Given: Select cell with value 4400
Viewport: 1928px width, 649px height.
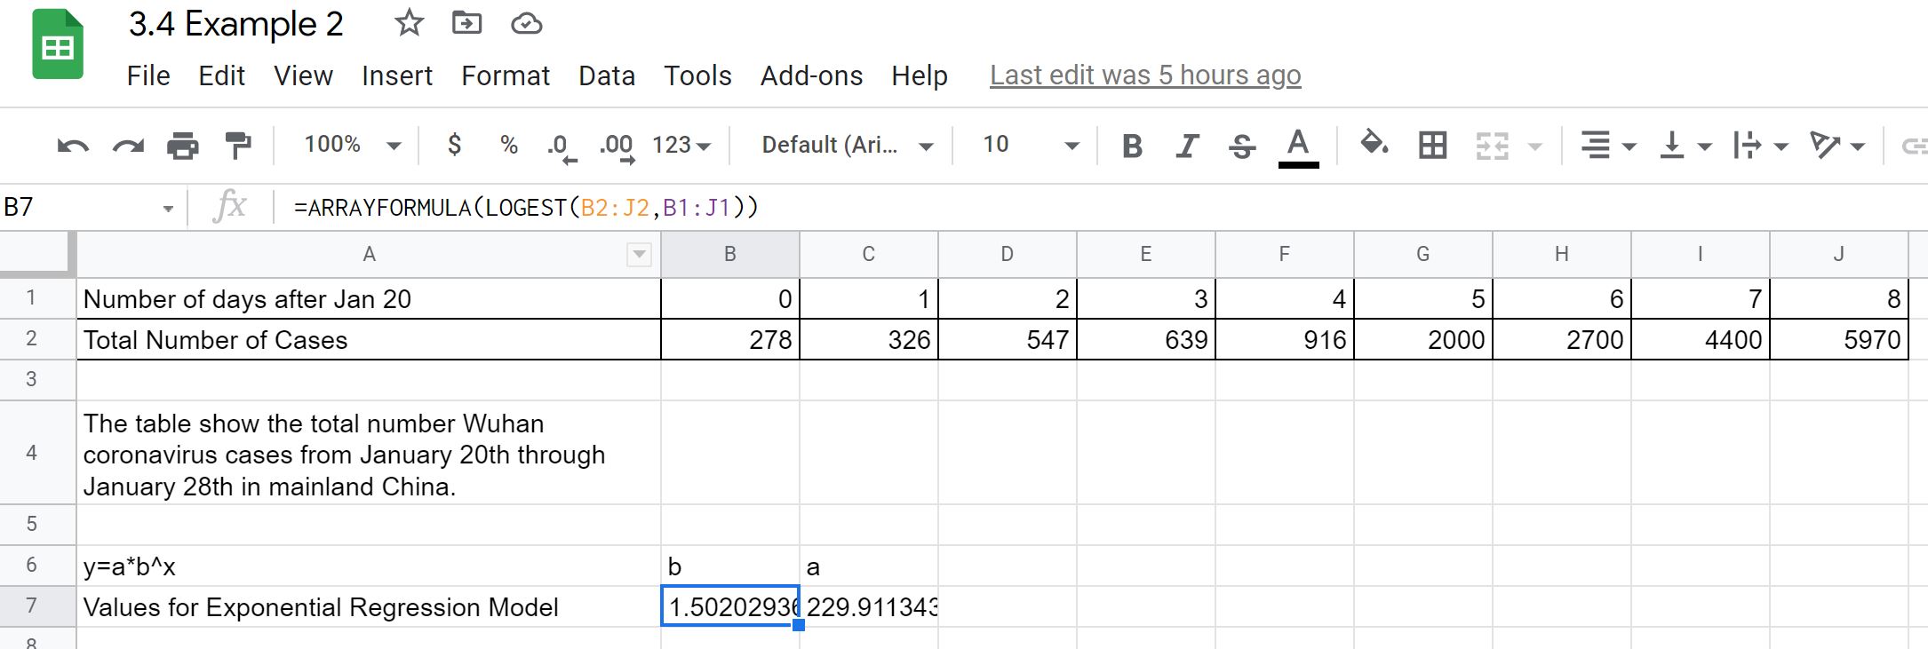Looking at the screenshot, I should tap(1701, 340).
